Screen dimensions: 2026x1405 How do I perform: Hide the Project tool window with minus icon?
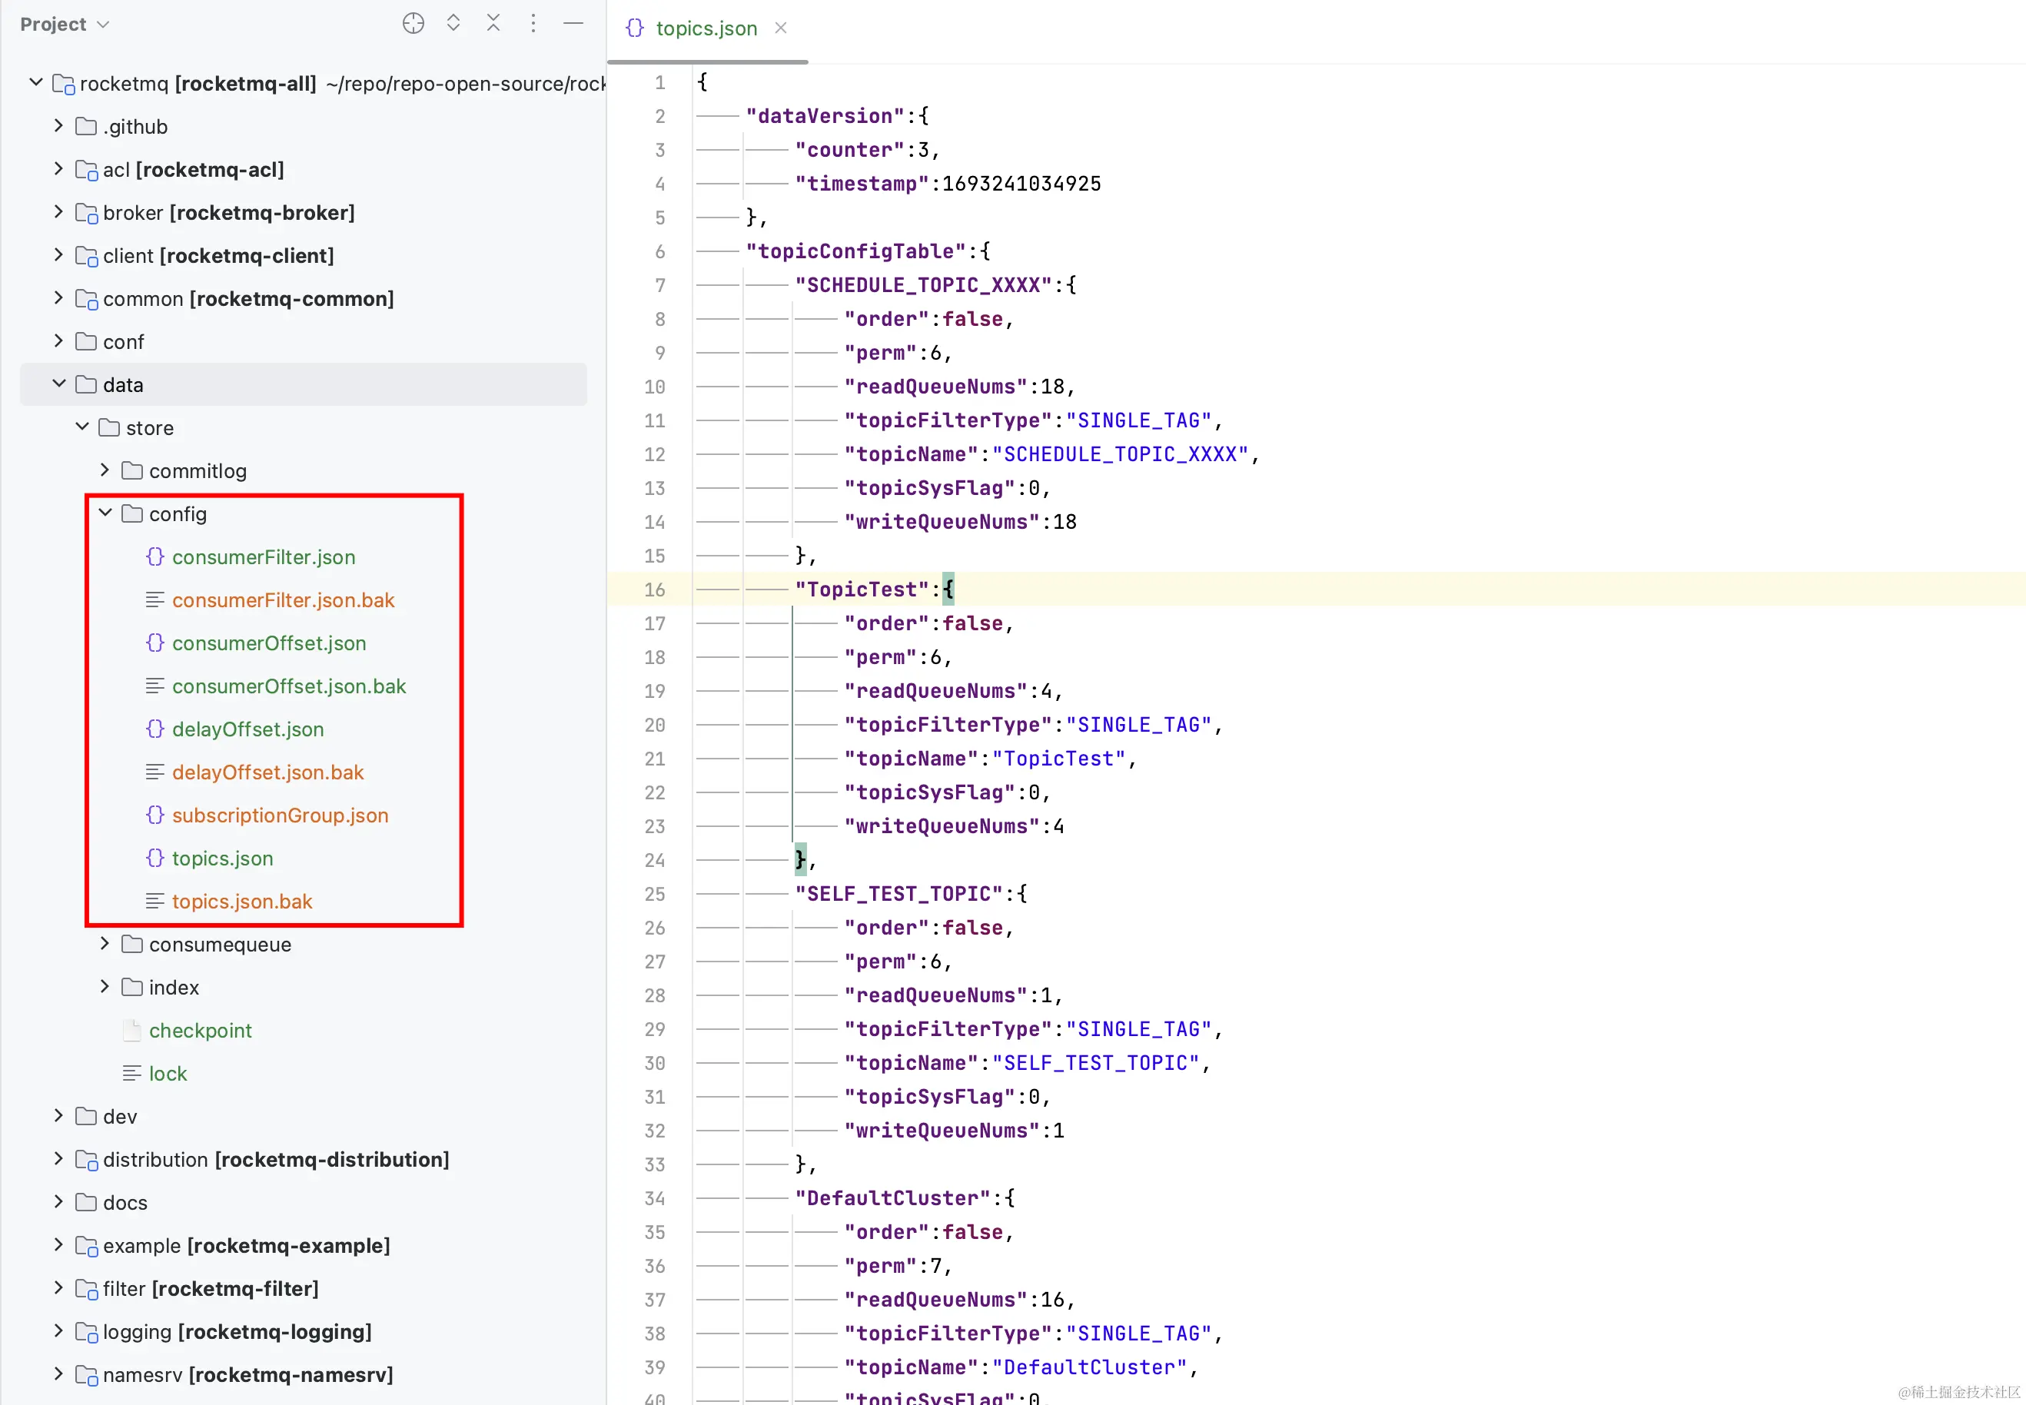[x=573, y=24]
